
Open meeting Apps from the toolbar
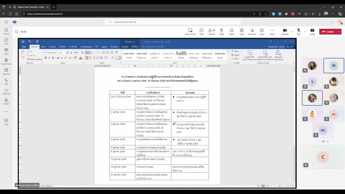(x=262, y=32)
